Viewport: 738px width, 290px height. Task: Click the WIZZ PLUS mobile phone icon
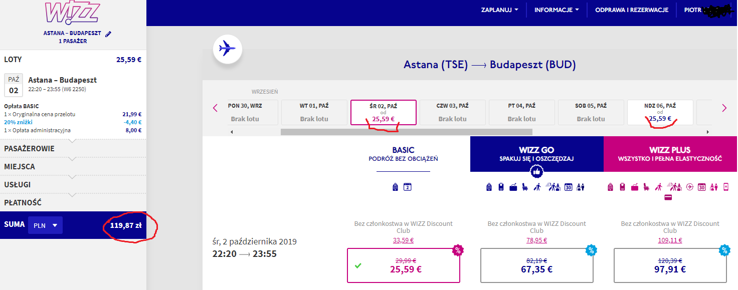726,187
